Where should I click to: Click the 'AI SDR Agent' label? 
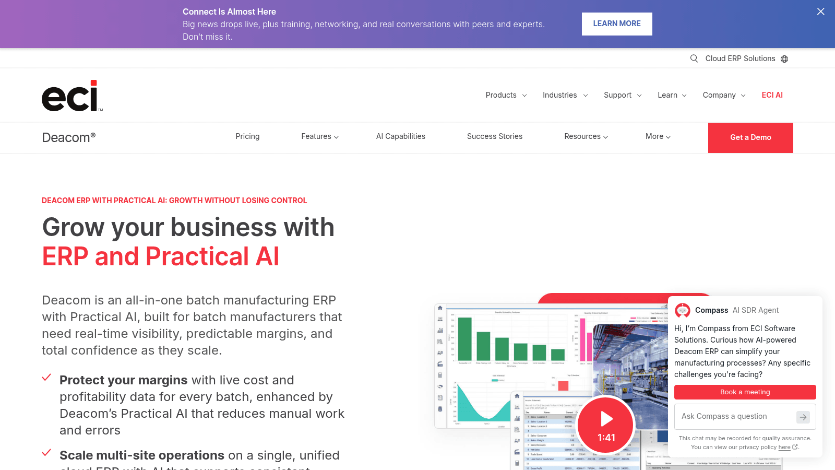756,310
